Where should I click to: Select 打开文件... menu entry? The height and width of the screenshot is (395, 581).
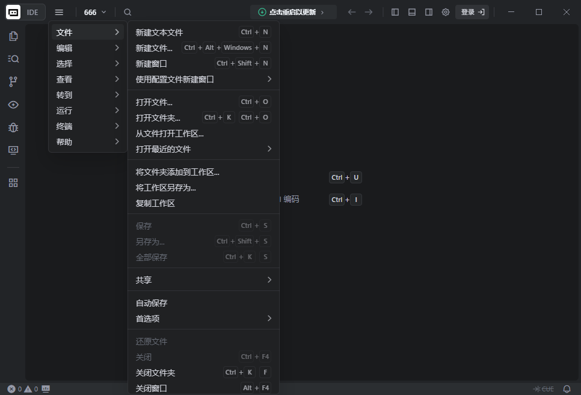click(203, 102)
